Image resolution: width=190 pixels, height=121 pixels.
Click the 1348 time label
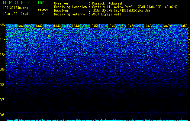point(148,26)
